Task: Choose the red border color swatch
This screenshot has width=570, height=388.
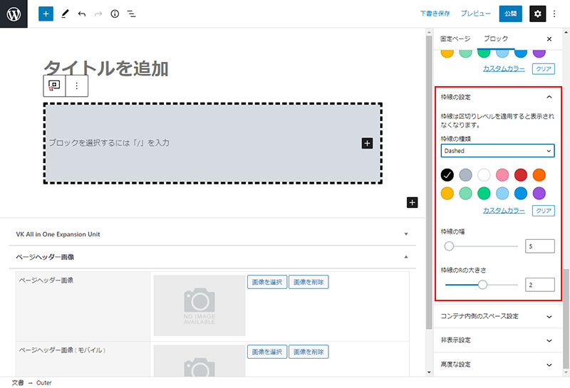Action: pos(521,174)
